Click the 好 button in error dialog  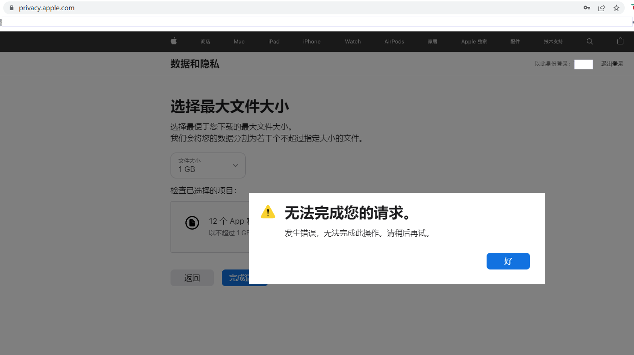tap(508, 261)
